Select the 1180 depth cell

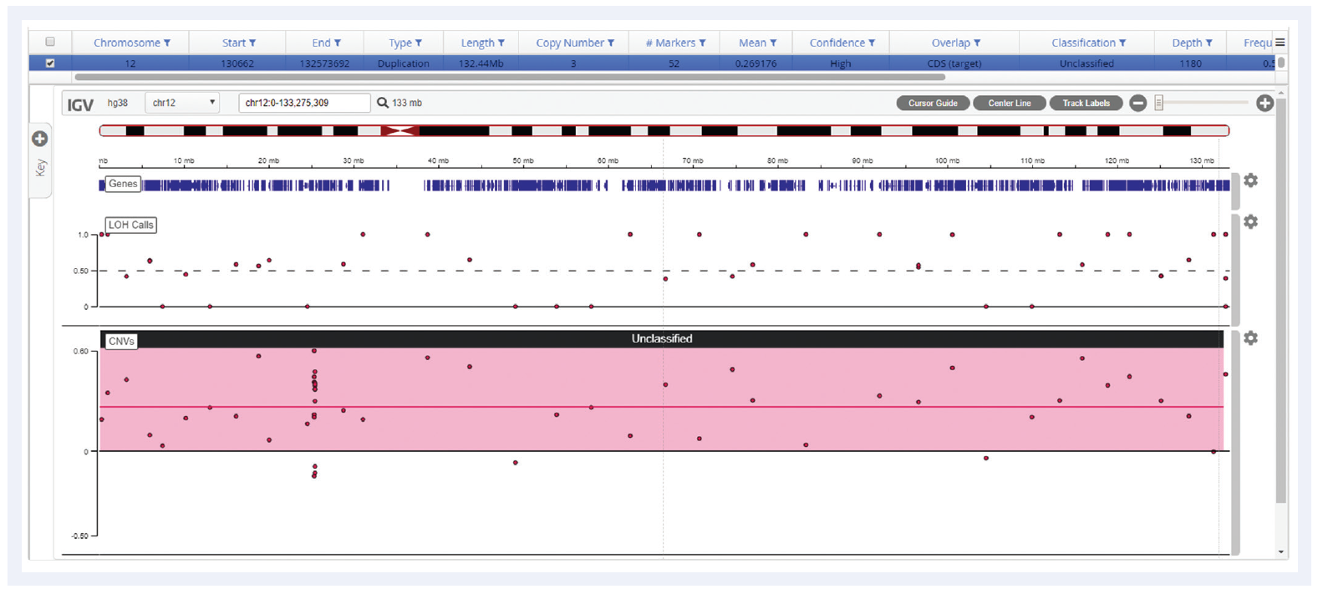point(1190,63)
